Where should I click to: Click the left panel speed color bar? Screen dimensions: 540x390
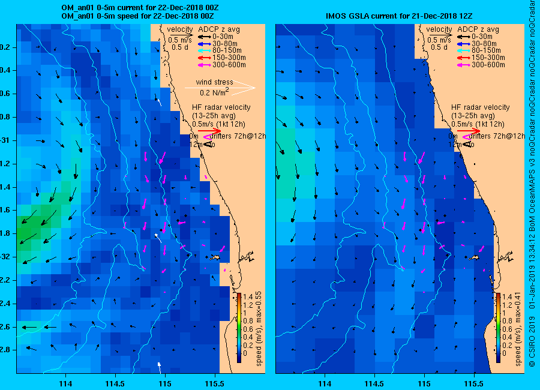point(239,328)
